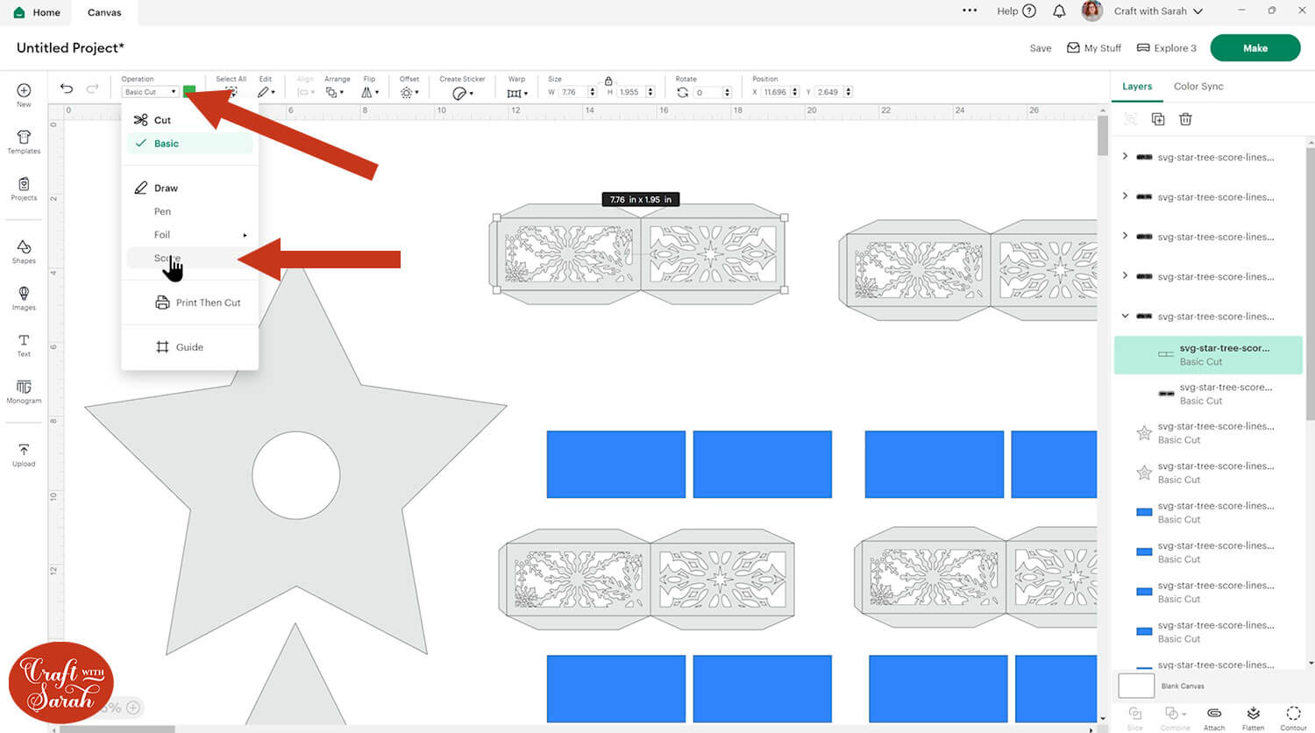Click the green operation color swatch
The width and height of the screenshot is (1315, 733).
(x=189, y=91)
